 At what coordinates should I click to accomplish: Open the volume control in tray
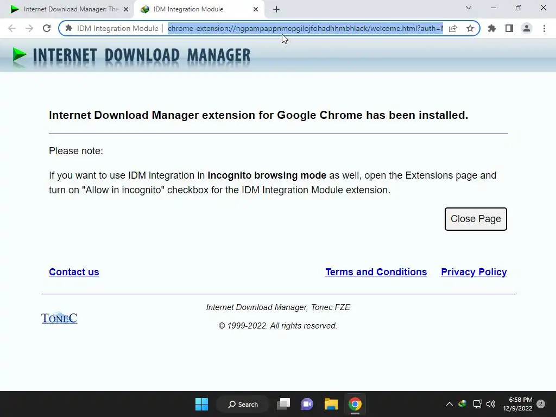pos(491,404)
